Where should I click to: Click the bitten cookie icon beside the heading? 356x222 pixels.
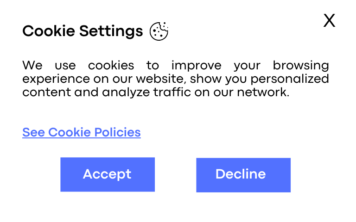[159, 31]
